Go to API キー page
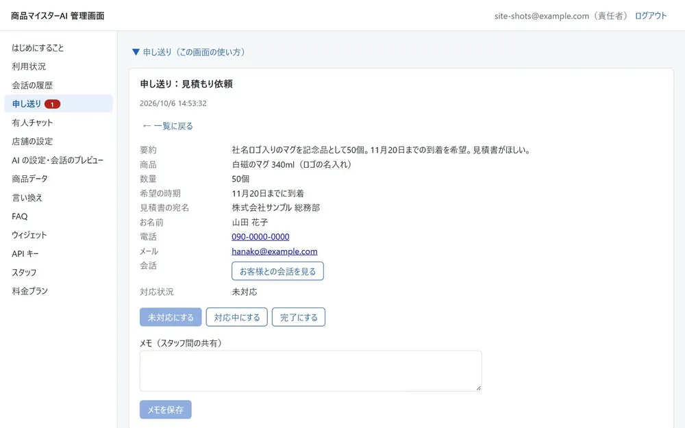The width and height of the screenshot is (685, 428). [25, 254]
